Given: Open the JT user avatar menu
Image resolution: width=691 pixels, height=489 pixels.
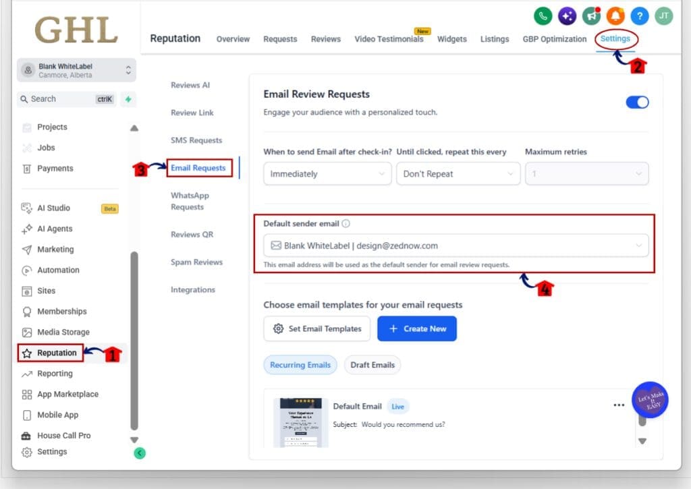Looking at the screenshot, I should (x=664, y=16).
